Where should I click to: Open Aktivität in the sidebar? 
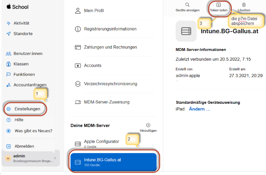pyautogui.click(x=21, y=23)
